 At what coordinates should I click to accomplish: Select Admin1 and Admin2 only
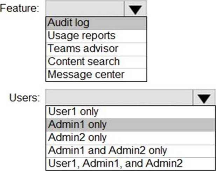(130, 150)
